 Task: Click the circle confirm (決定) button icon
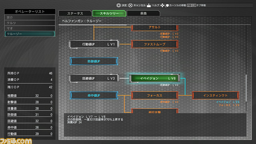point(118,5)
